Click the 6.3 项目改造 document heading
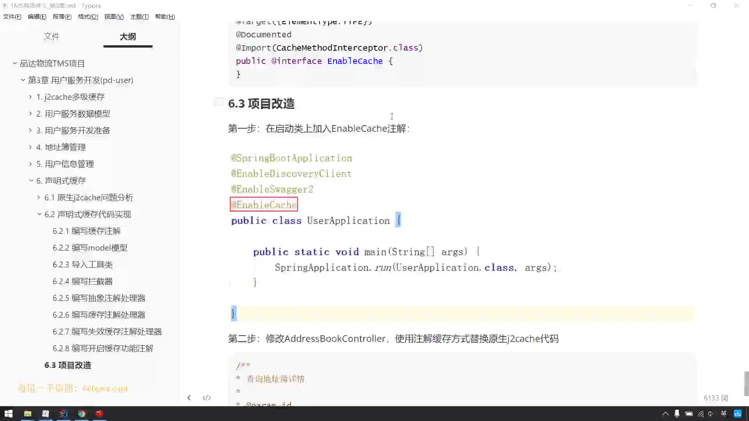749x421 pixels. pos(261,104)
